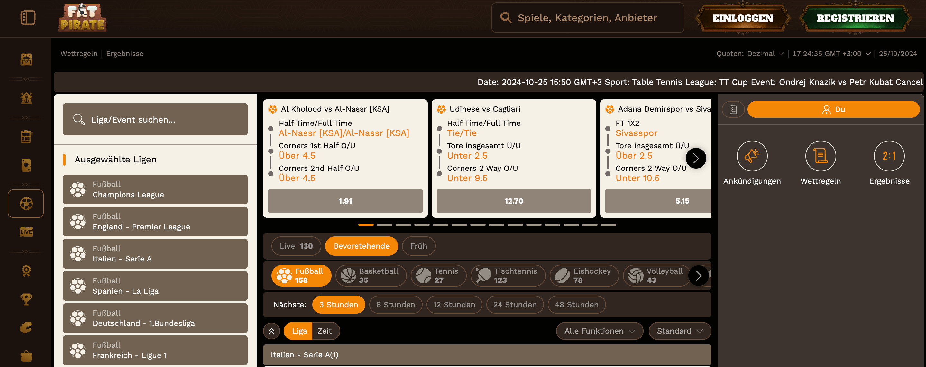Switch sorting toggle to Zeit
The height and width of the screenshot is (367, 926).
point(324,331)
